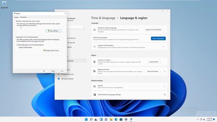This screenshot has width=217, height=122.
Task: Open the Recycle Bin desktop icon
Action: click(4, 4)
